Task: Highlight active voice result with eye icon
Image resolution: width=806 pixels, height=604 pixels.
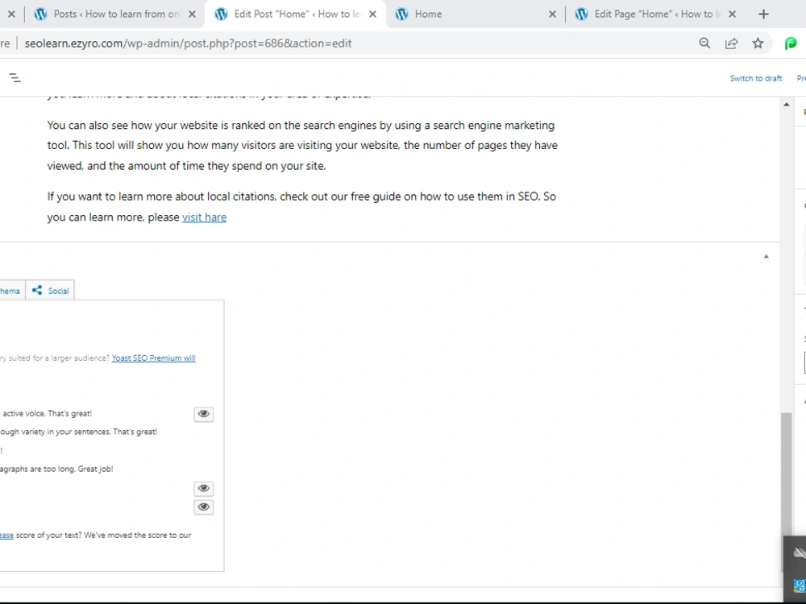Action: tap(204, 414)
